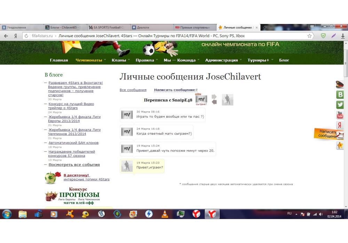348x243 pixels.
Task: Click the officer cap icon in right sidebar
Action: [340, 84]
